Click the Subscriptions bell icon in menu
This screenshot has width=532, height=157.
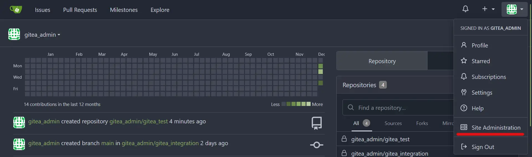(464, 76)
